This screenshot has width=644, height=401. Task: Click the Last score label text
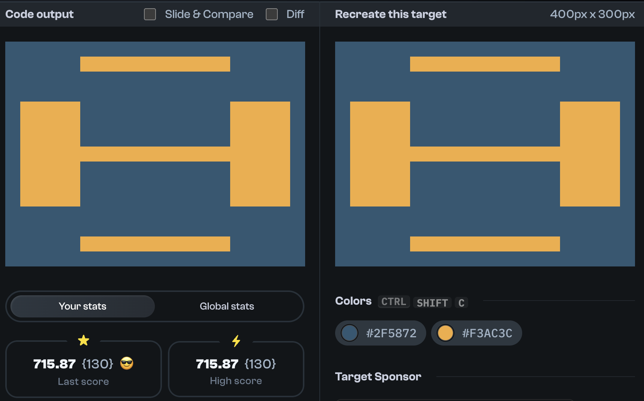tap(83, 382)
